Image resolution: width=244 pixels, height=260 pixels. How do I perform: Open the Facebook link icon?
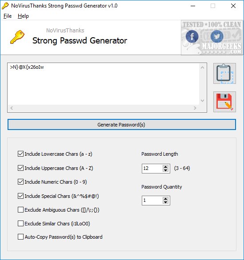(192, 36)
